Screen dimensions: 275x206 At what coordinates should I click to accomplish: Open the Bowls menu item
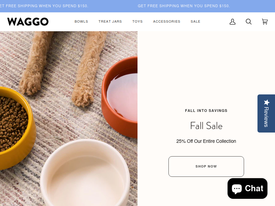pyautogui.click(x=81, y=22)
